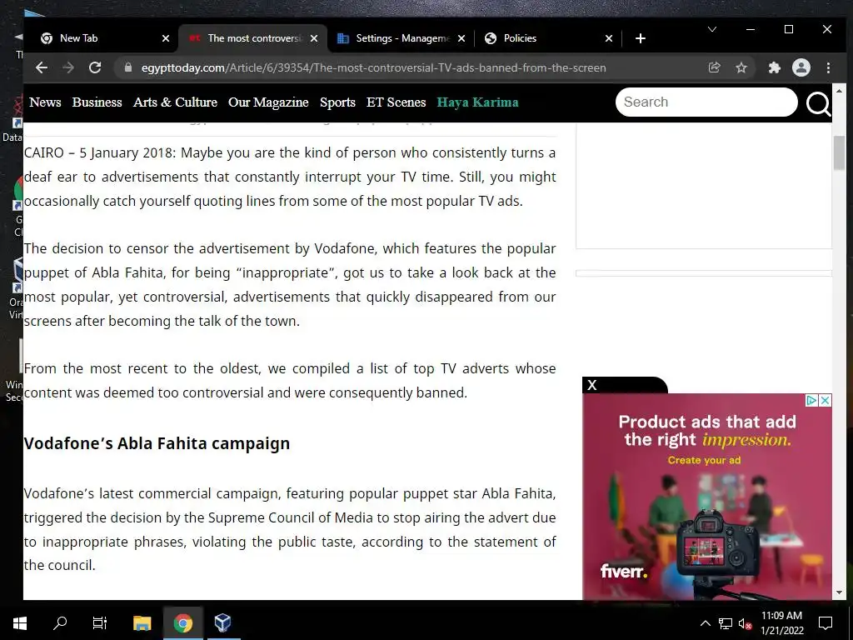Click the vertical scrollbar thumb
This screenshot has height=640, width=853.
tap(839, 153)
